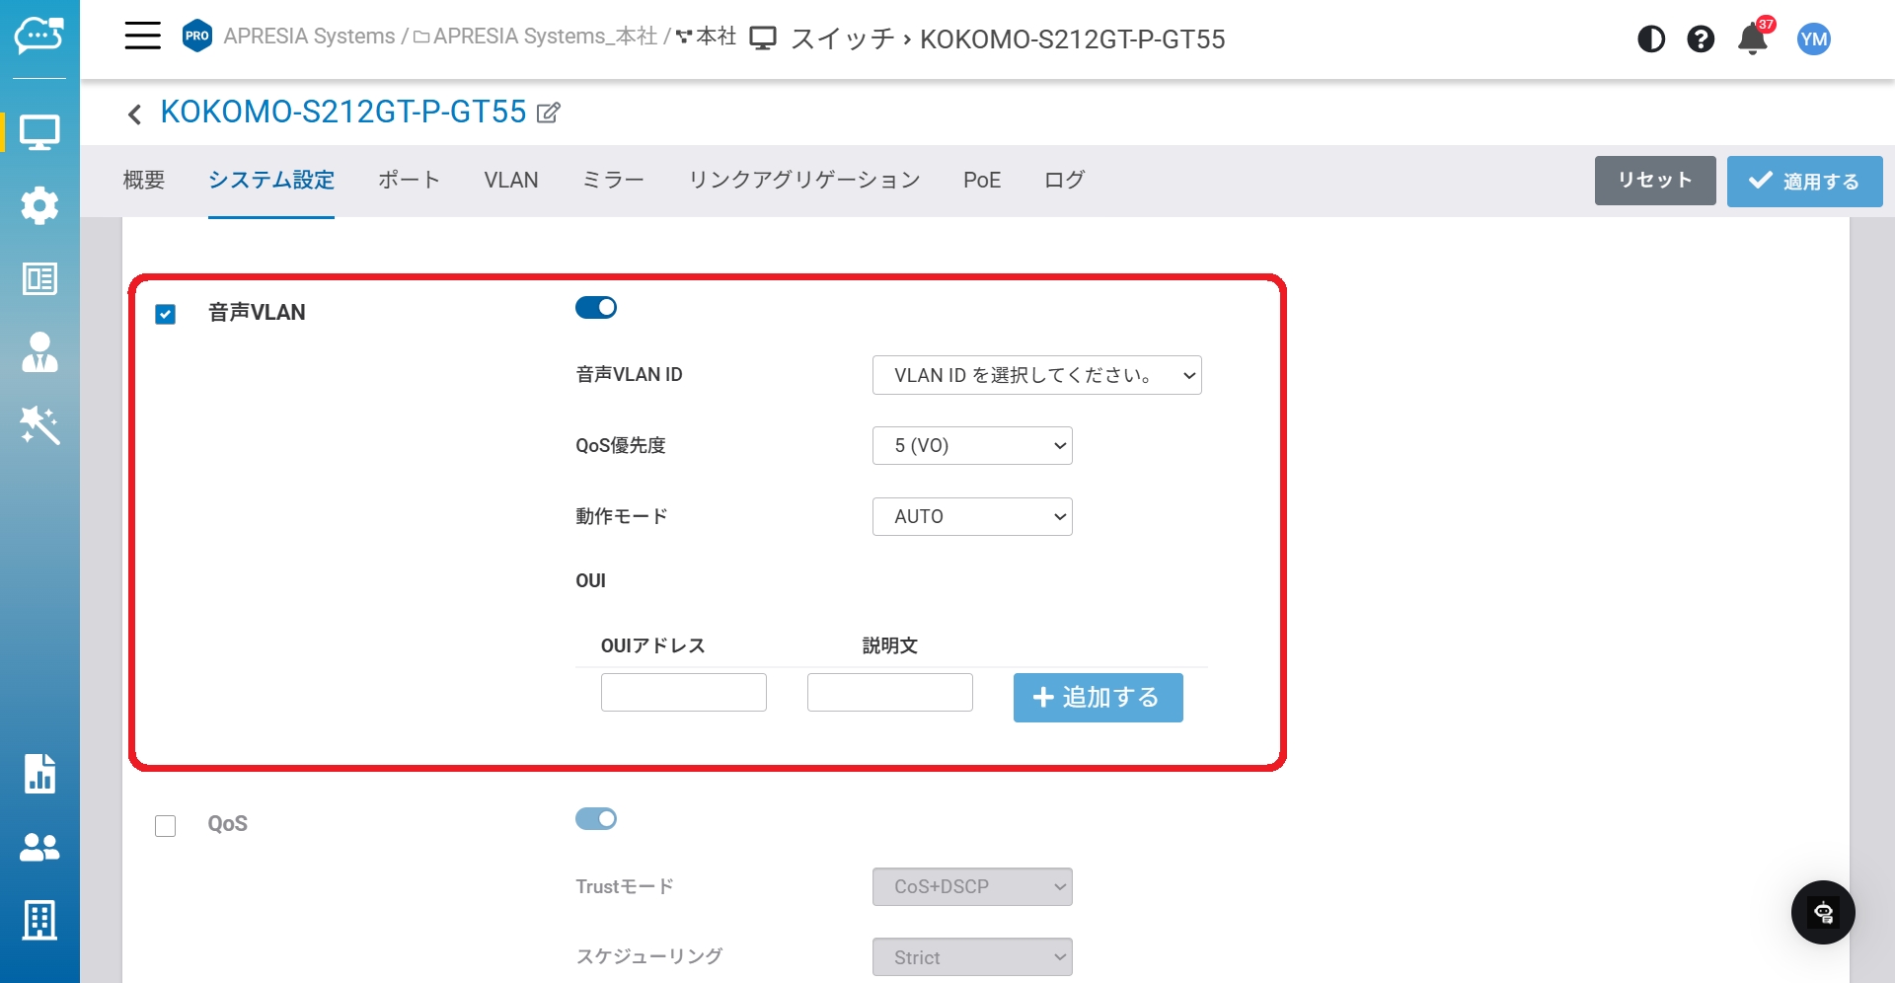
Task: Expand the 音声VLAN ID dropdown
Action: click(x=1036, y=375)
